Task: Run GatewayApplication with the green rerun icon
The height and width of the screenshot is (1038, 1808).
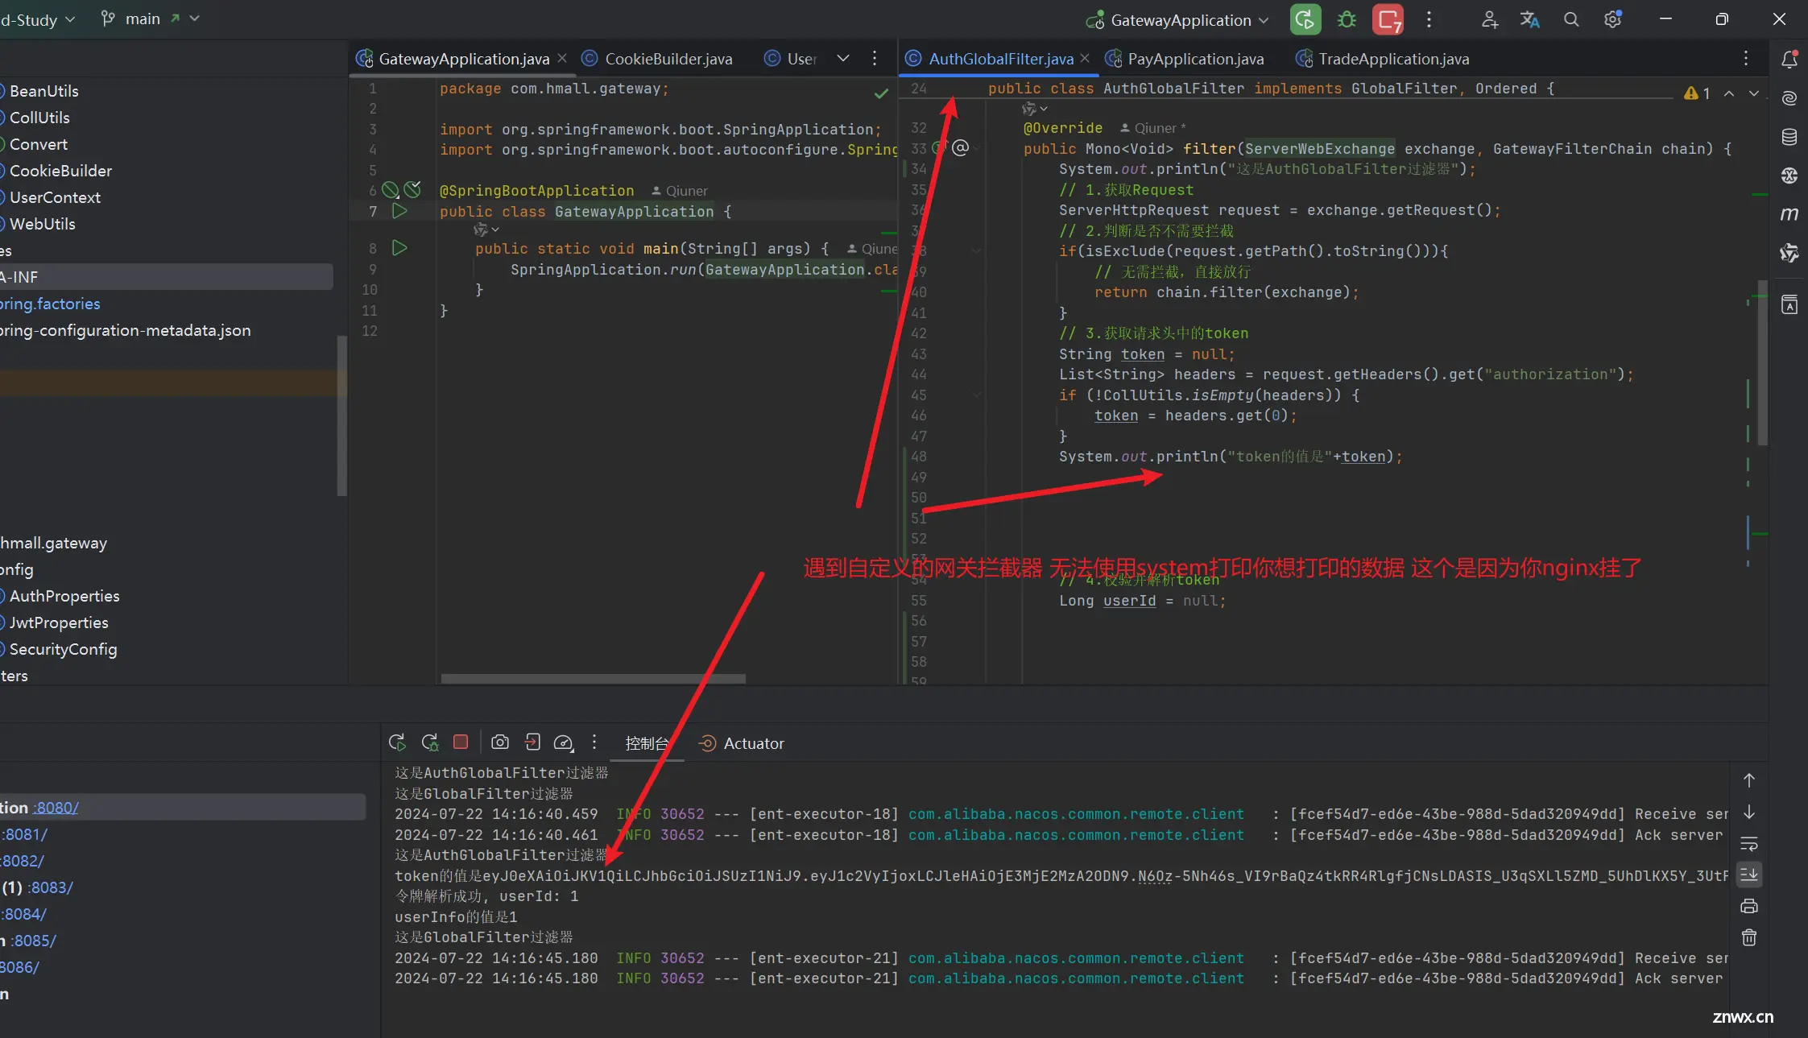Action: (x=1305, y=19)
